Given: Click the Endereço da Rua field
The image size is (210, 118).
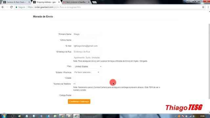Looking at the screenshot, I should pyautogui.click(x=87, y=52).
